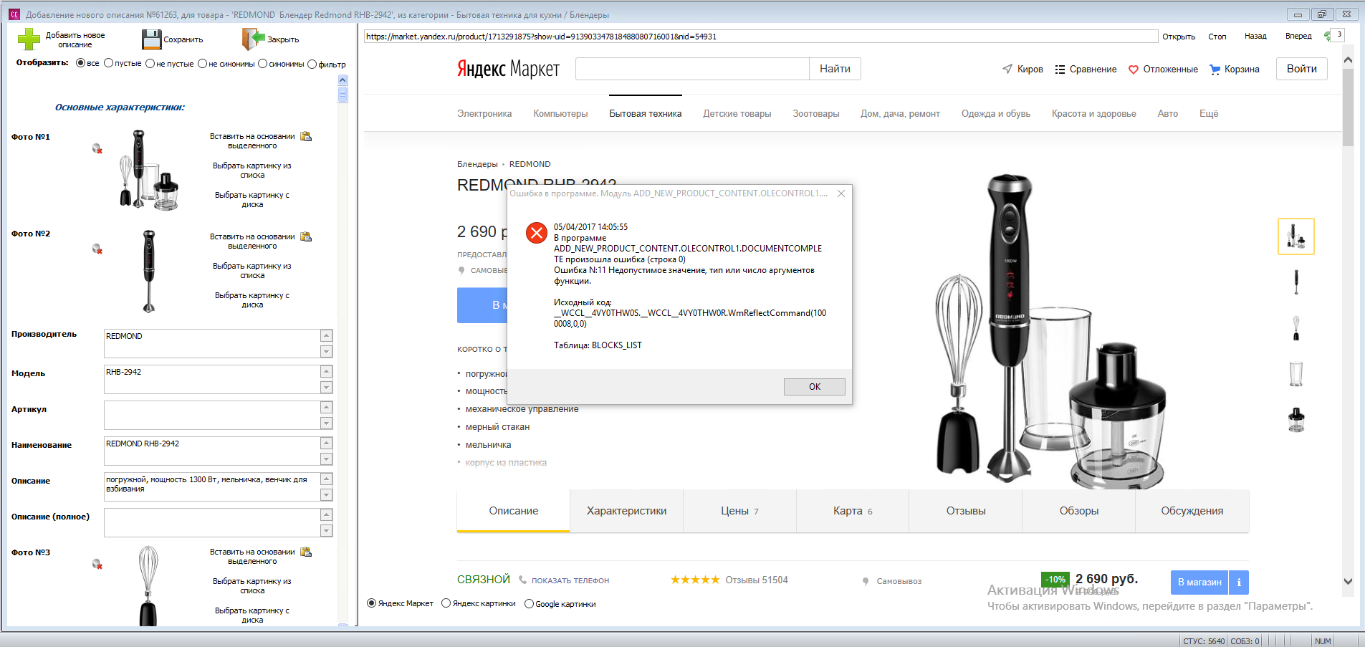
Task: Click up arrow of Наименование field
Action: click(x=326, y=444)
